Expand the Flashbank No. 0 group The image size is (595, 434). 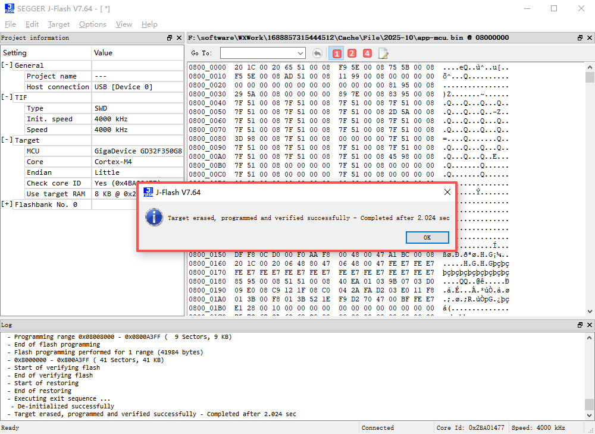(x=7, y=205)
